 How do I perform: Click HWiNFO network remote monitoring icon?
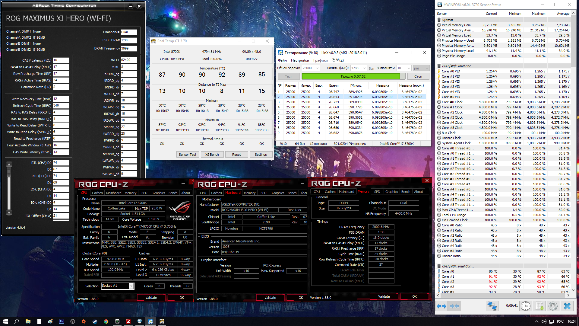point(492,306)
